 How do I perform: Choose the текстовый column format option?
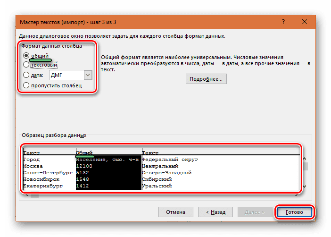tap(26, 65)
